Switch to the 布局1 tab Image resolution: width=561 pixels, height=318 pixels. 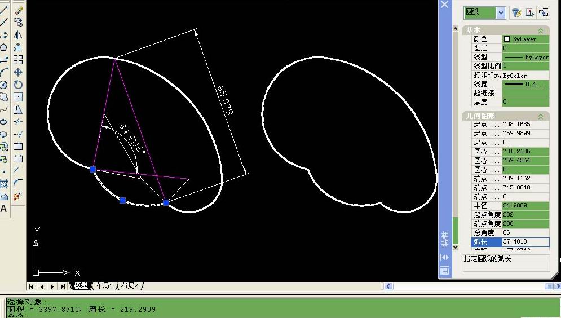click(x=104, y=286)
